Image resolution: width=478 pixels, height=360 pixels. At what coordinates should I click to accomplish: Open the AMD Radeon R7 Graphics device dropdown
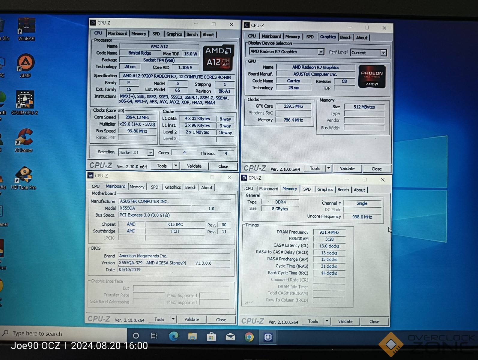[x=321, y=52]
